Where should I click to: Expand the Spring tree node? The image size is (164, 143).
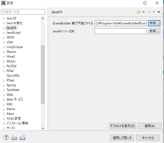[x=4, y=85]
